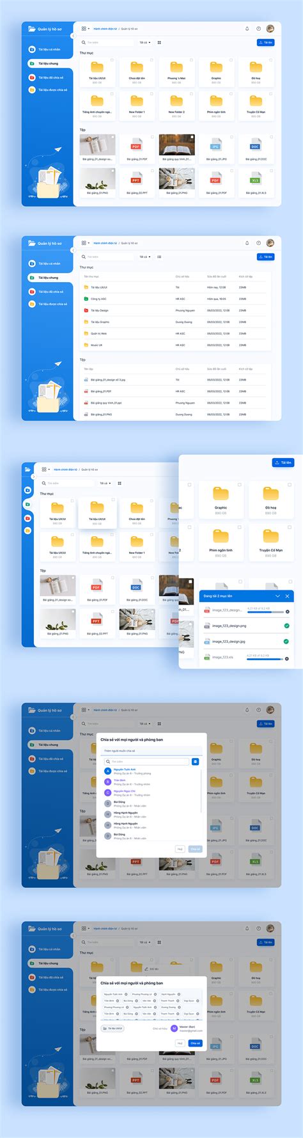The width and height of the screenshot is (303, 1138).
Task: Open 'Hành chính điện tử' breadcrumb on list-view screen
Action: [105, 243]
